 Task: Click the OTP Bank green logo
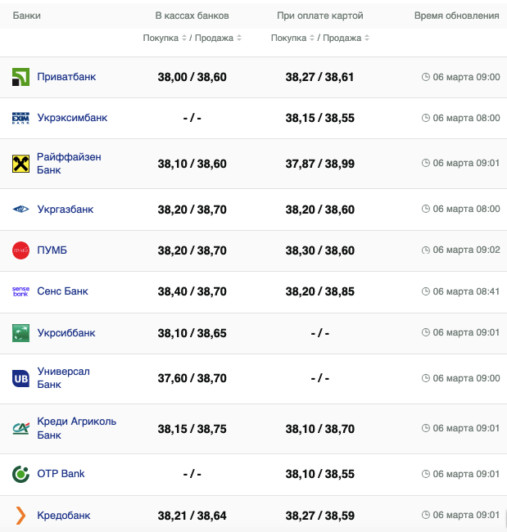coord(20,474)
